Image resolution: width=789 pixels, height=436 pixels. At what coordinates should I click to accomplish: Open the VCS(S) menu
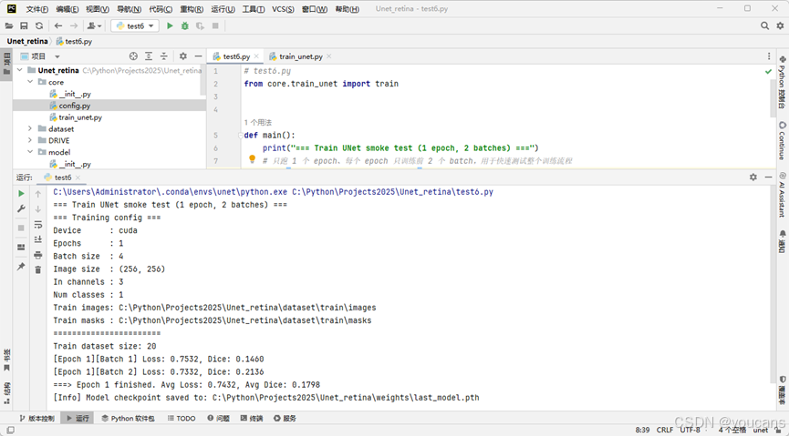(284, 9)
